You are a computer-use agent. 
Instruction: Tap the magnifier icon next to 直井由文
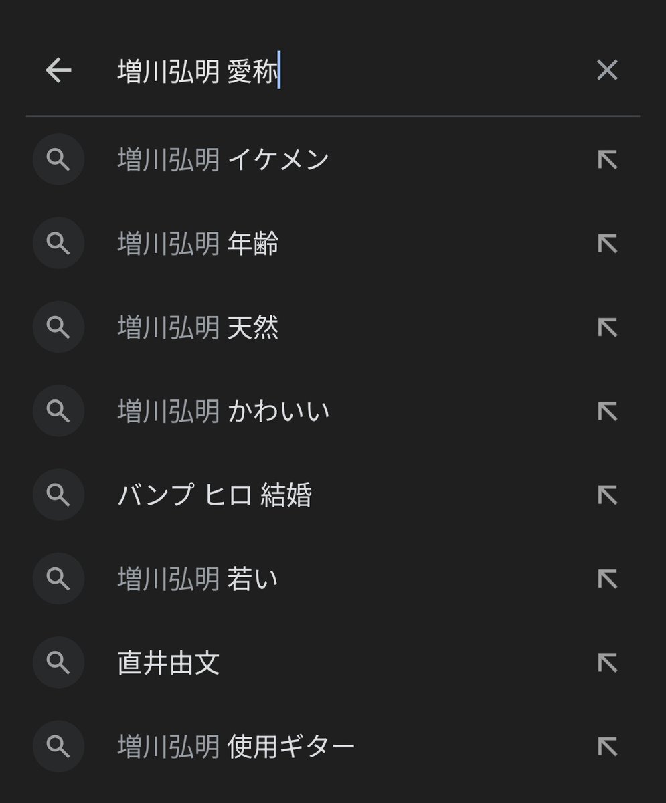58,662
